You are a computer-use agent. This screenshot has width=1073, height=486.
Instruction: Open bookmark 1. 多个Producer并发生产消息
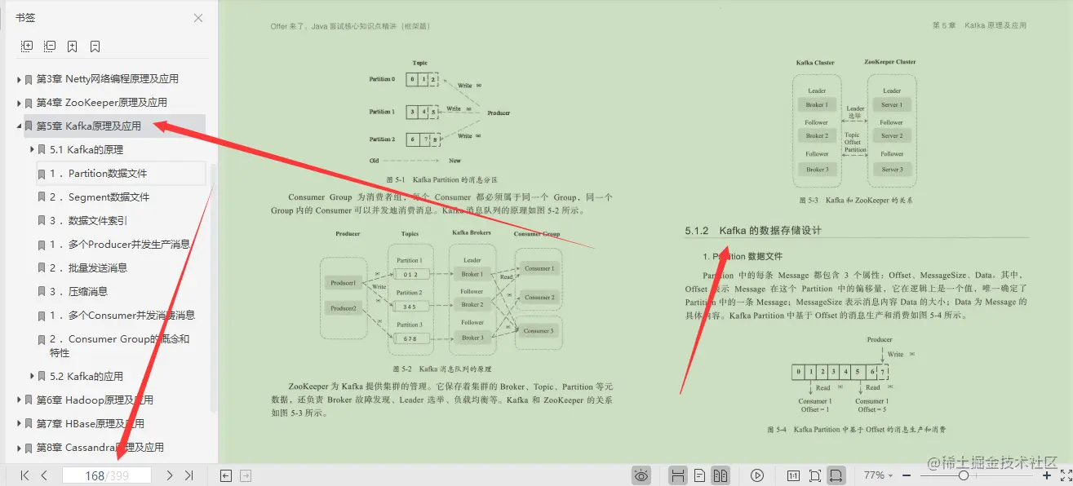(120, 245)
